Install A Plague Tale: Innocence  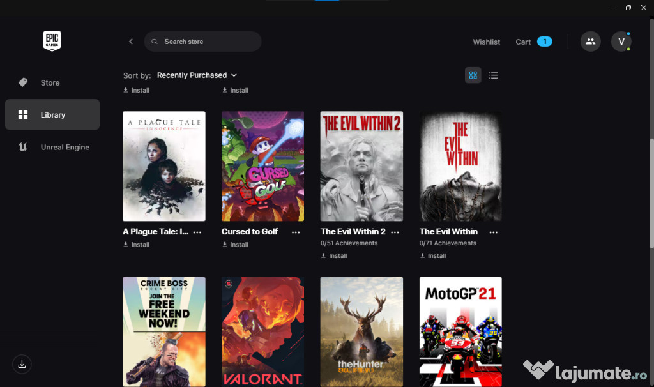137,245
